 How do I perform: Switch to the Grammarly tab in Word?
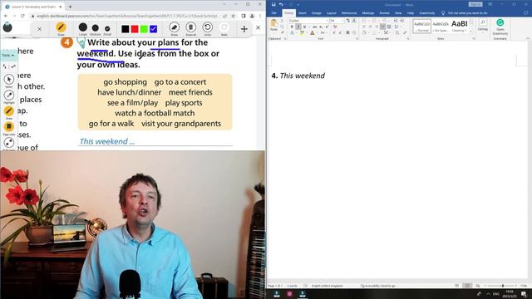click(426, 13)
